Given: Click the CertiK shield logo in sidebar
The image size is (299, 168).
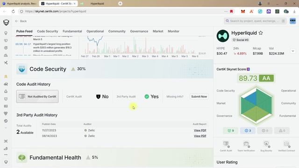Looking at the screenshot, I should point(6,22).
